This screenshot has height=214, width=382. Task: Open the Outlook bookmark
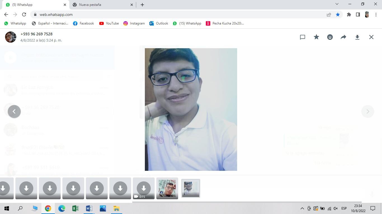(159, 23)
